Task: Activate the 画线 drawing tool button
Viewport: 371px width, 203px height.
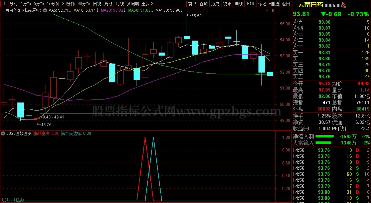Action: pos(238,4)
